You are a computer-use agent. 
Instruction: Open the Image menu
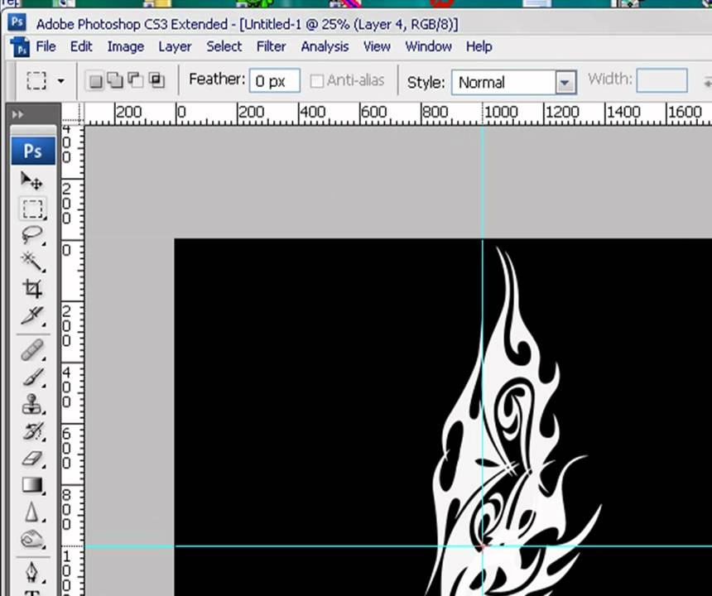coord(125,46)
